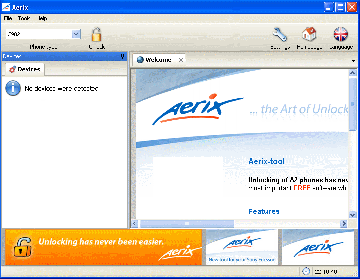This screenshot has width=360, height=279.
Task: Click the Devices tab gear icon
Action: 12,69
